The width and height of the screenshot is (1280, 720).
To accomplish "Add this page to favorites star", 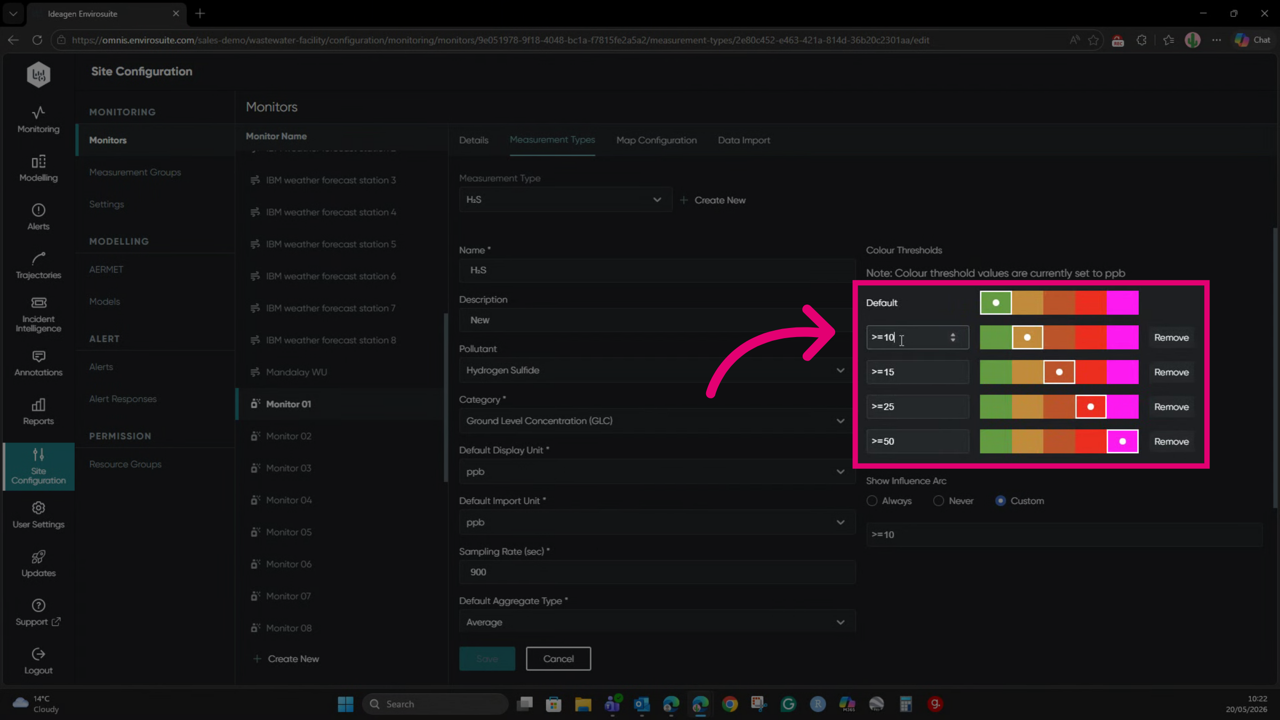I will (x=1093, y=40).
